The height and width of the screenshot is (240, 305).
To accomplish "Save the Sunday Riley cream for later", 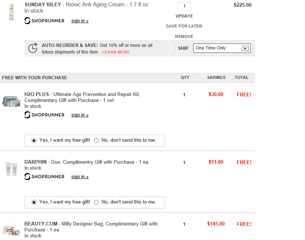I will pos(184,26).
